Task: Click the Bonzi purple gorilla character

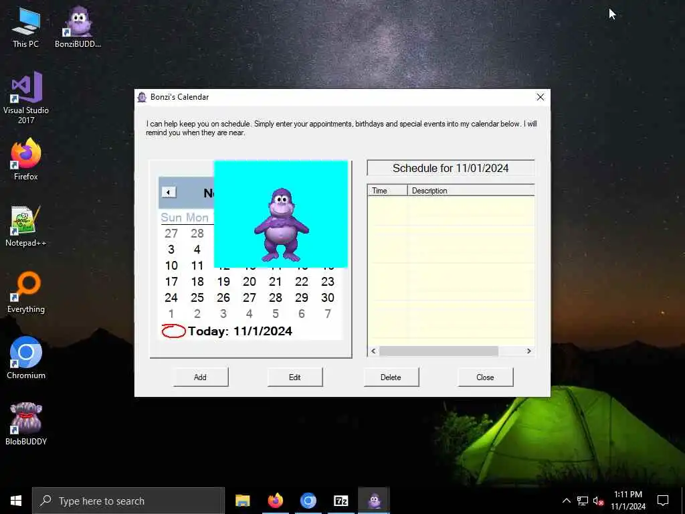Action: 282,225
